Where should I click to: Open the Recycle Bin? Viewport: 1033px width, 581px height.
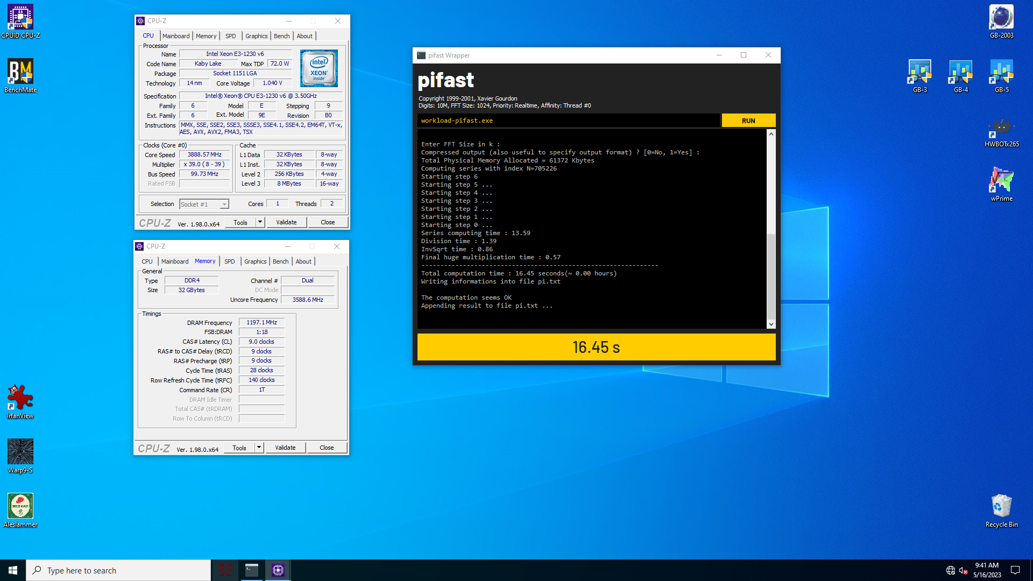click(1001, 511)
